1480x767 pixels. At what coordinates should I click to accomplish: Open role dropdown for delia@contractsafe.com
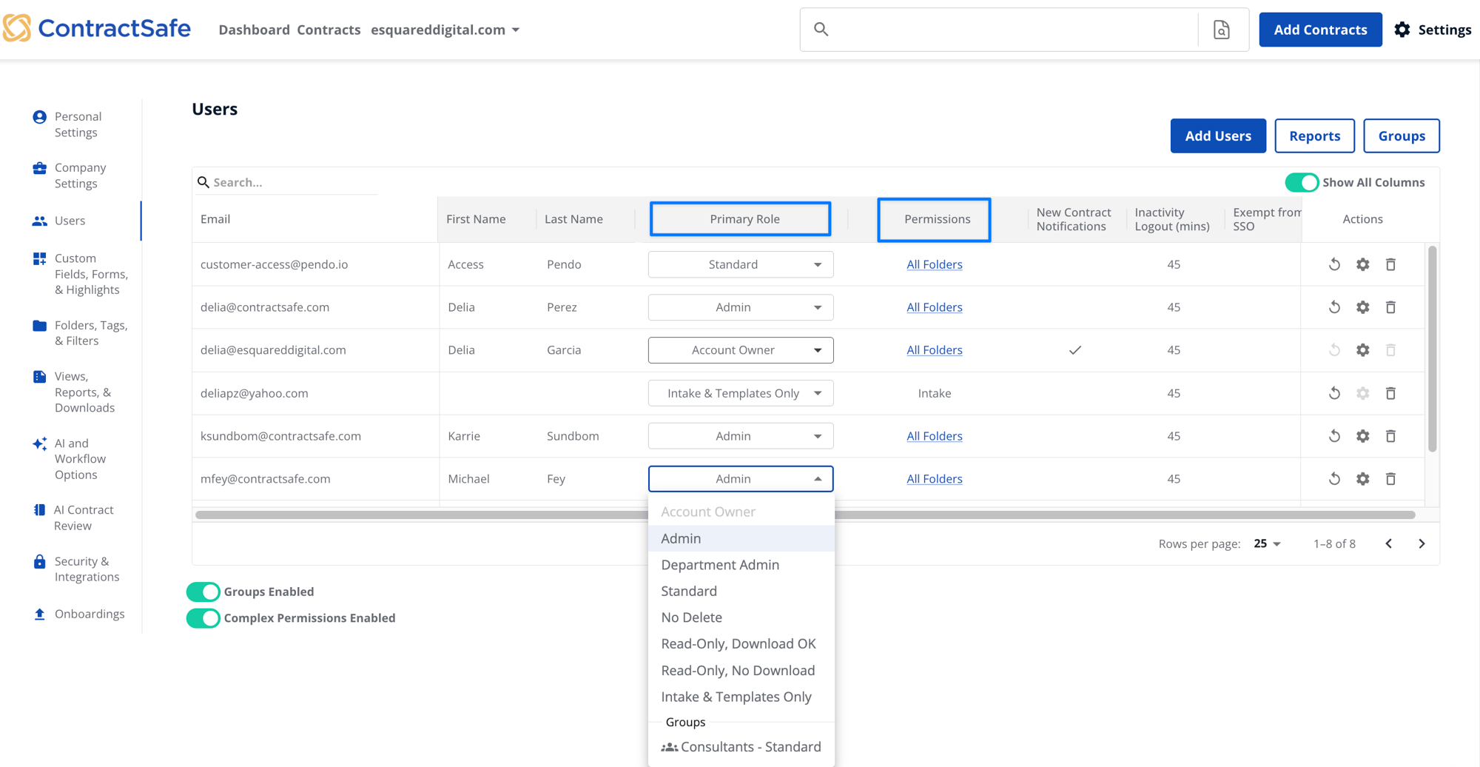click(x=741, y=307)
